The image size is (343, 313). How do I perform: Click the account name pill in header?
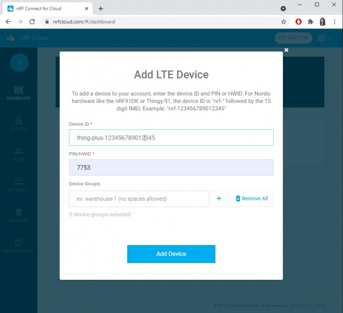293,38
